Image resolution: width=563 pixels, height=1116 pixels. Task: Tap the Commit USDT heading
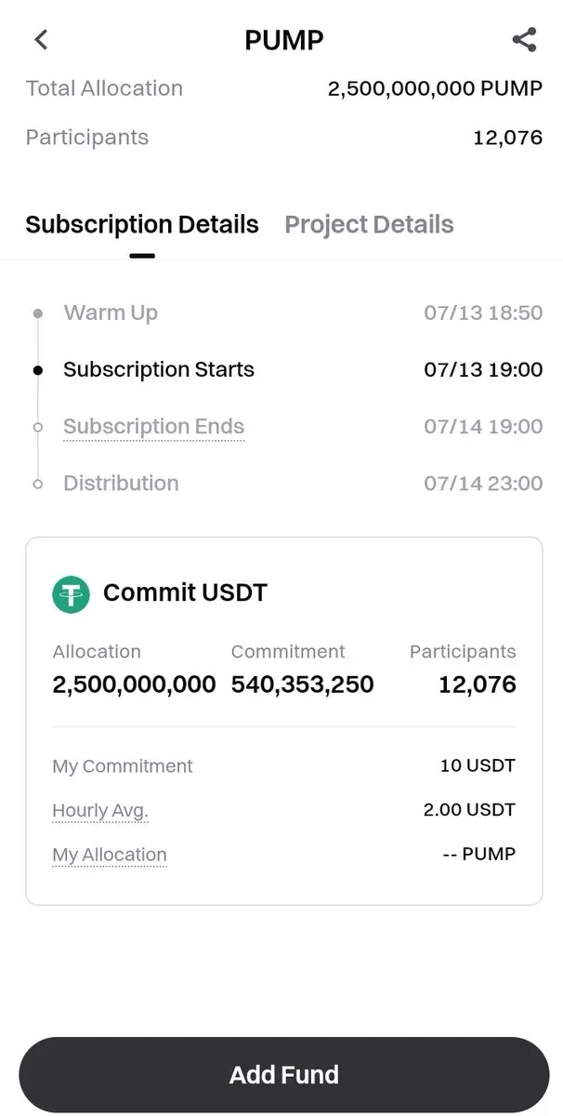[185, 592]
